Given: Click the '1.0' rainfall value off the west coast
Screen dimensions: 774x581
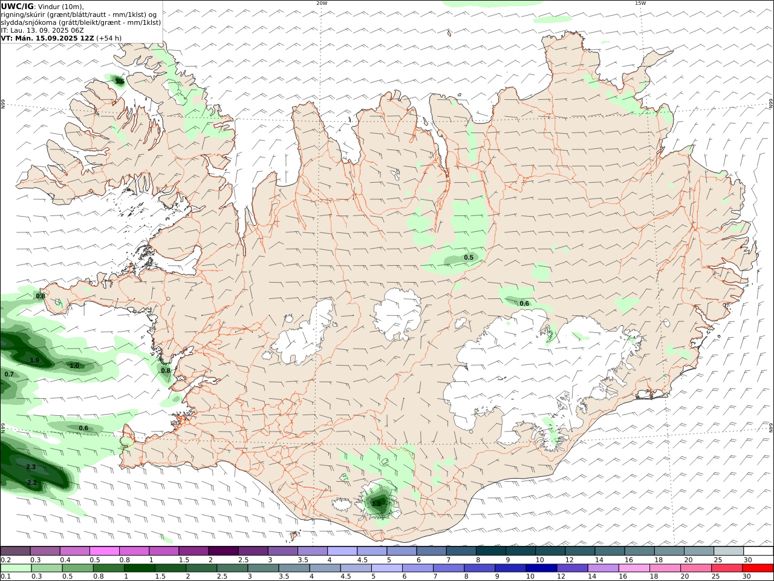Looking at the screenshot, I should click(x=74, y=366).
